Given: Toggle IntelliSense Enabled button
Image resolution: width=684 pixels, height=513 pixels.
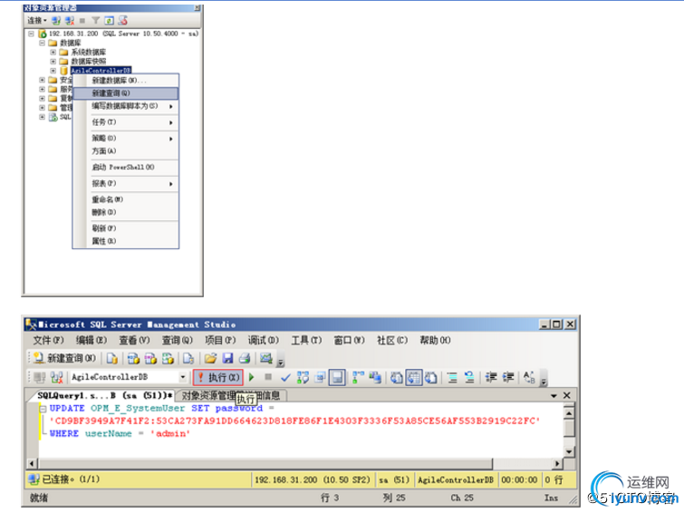Looking at the screenshot, I should click(x=337, y=377).
